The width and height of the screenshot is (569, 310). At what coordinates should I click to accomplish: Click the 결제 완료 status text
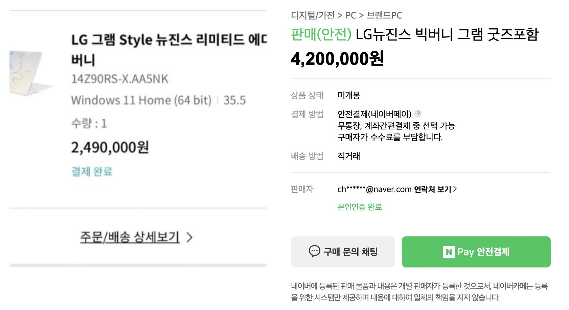point(92,172)
